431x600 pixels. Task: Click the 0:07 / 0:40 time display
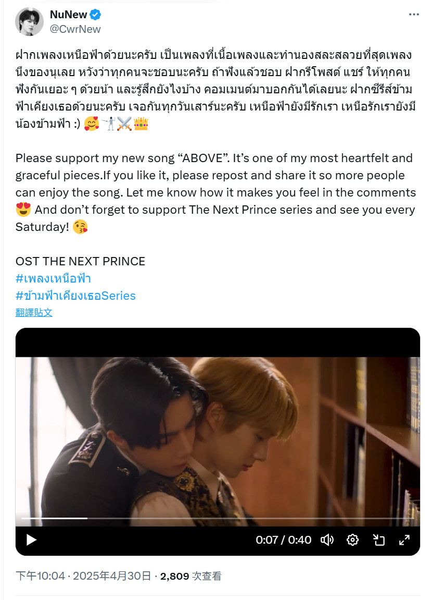click(x=284, y=540)
